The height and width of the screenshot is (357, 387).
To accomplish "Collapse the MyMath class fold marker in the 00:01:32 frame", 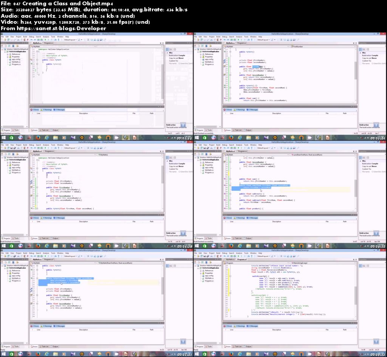I will click(37, 60).
